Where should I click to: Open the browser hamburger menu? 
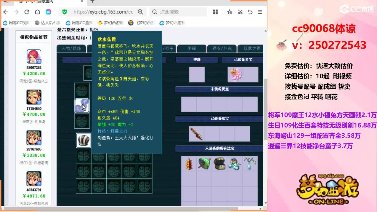click(260, 12)
